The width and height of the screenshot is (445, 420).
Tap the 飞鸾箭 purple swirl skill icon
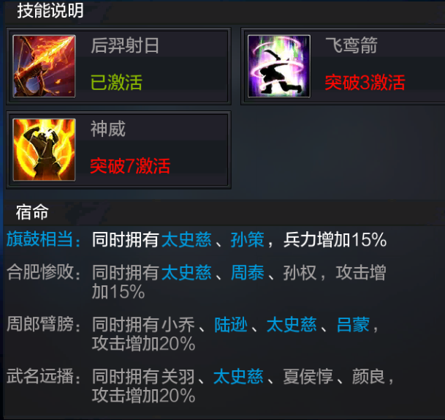pos(279,66)
